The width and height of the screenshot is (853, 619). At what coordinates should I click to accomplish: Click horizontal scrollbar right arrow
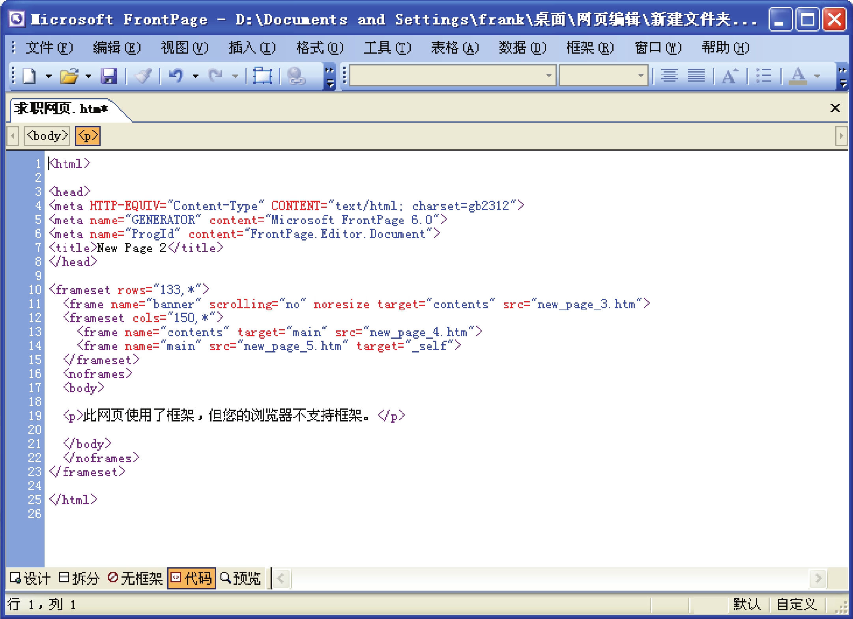click(x=818, y=579)
